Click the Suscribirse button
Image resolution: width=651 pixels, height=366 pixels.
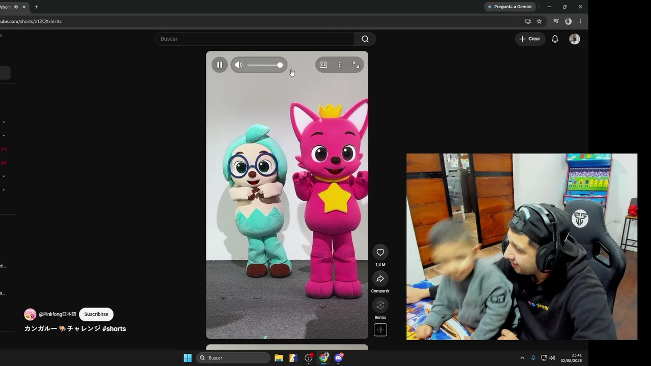(x=96, y=314)
